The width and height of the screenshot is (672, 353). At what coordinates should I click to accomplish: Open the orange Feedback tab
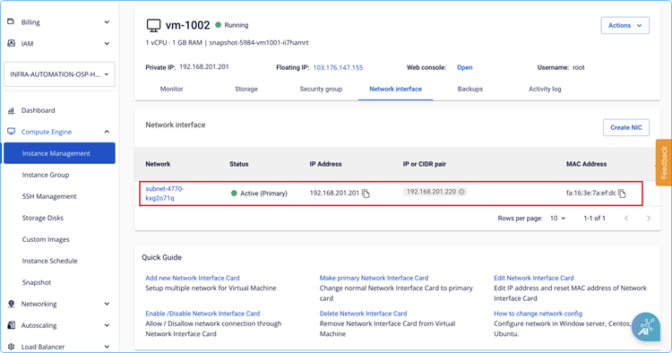(664, 162)
